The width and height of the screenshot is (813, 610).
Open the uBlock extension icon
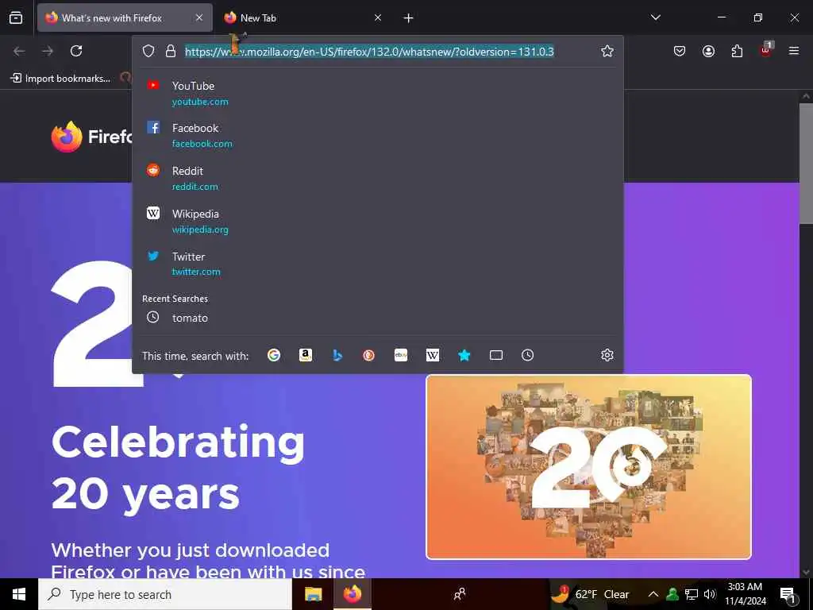pos(766,50)
